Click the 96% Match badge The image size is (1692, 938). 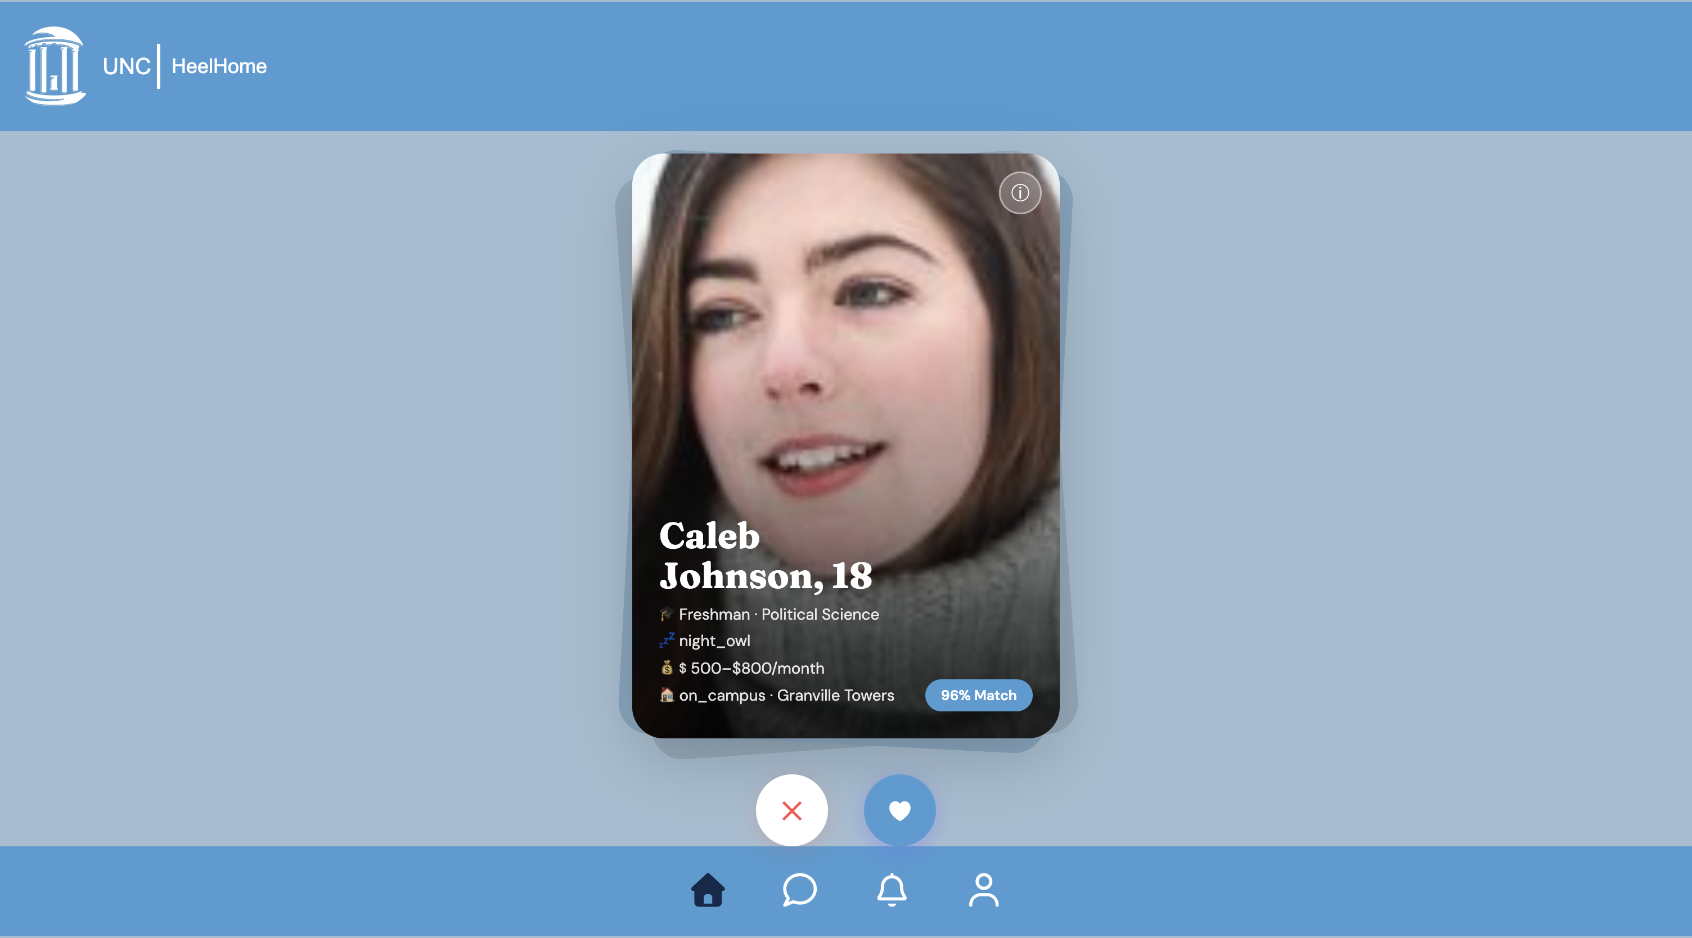click(x=978, y=695)
